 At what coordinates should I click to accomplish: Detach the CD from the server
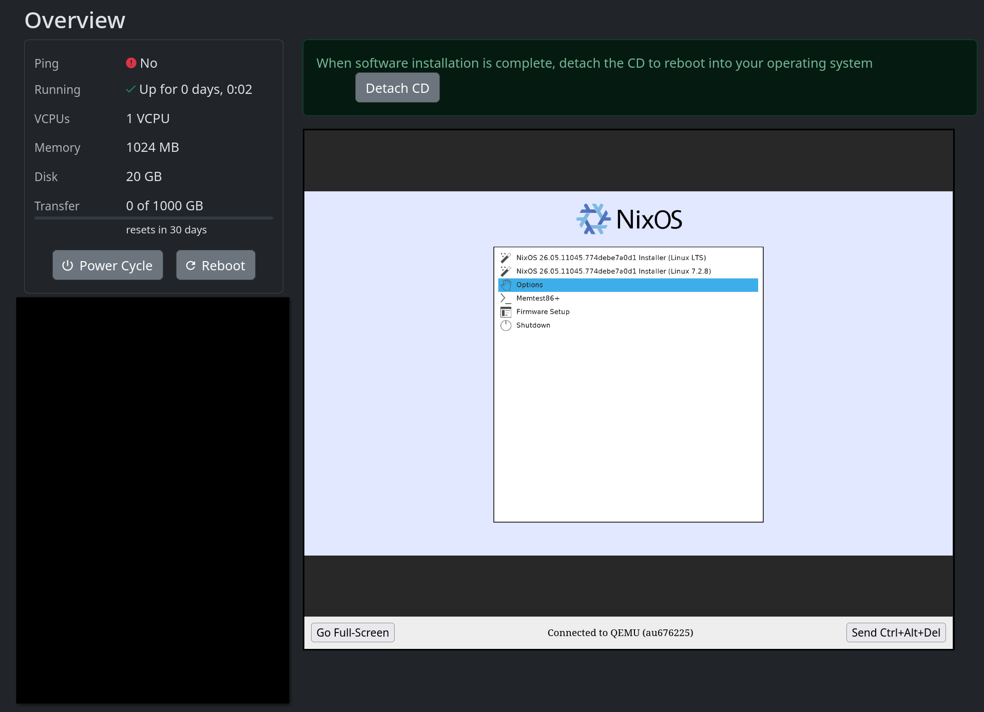click(x=397, y=88)
